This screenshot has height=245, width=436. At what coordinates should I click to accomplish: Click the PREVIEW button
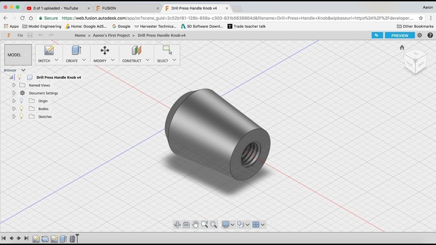click(399, 35)
